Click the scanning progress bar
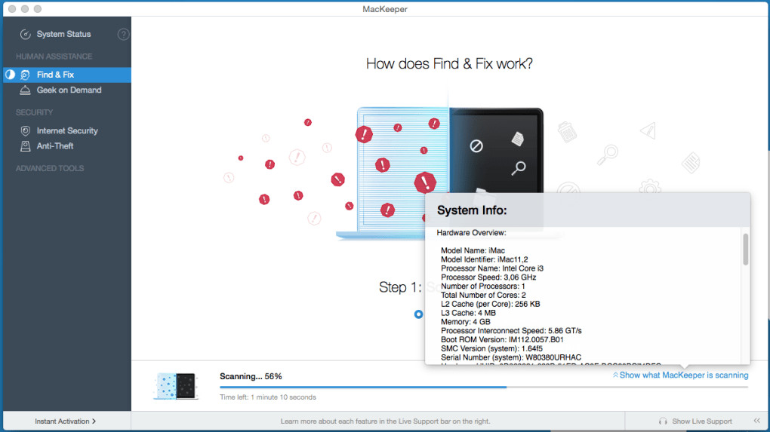The width and height of the screenshot is (770, 432). click(484, 388)
